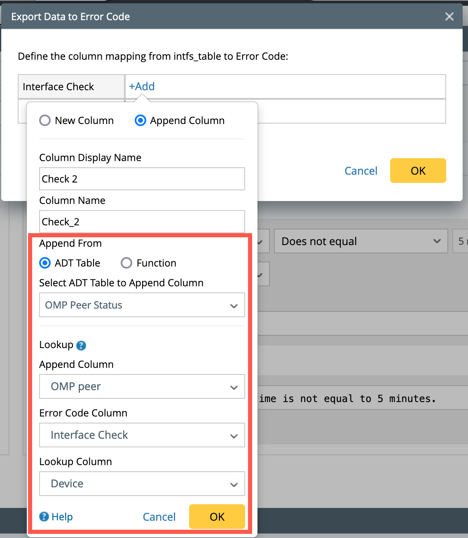Click the Help icon at popup bottom
This screenshot has width=468, height=538.
[x=44, y=517]
